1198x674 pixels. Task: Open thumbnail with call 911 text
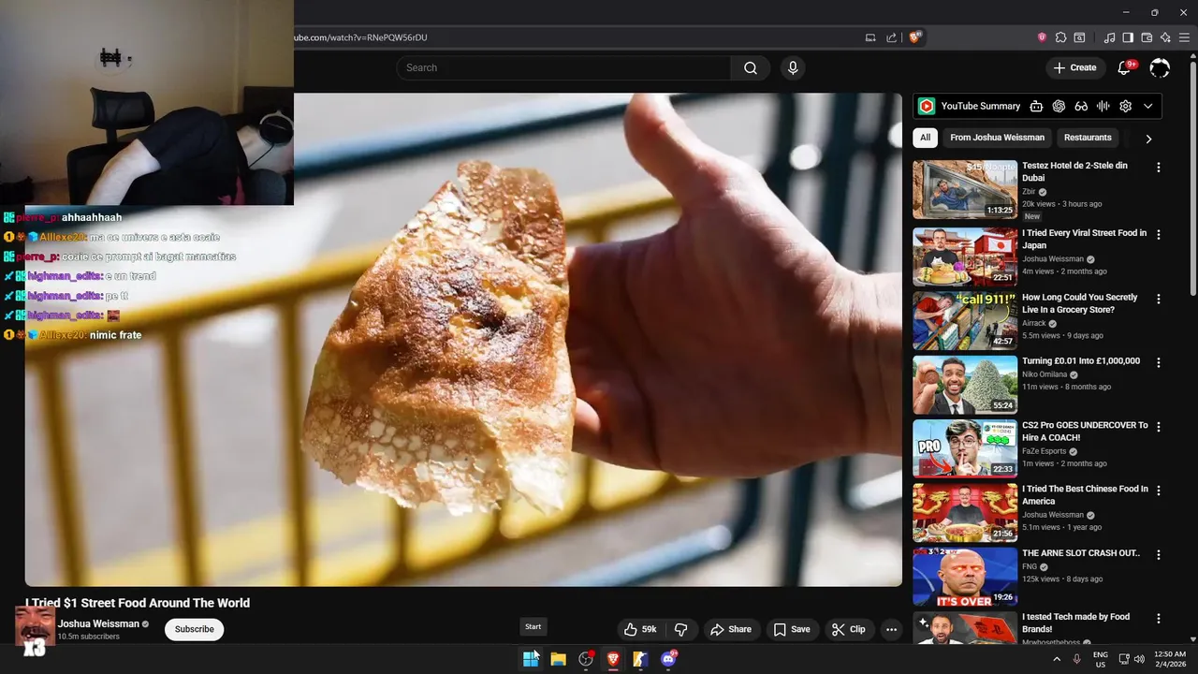pos(965,321)
